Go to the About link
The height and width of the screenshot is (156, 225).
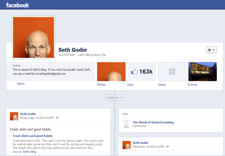point(21,84)
